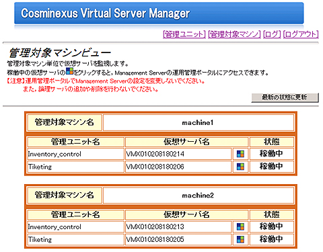This screenshot has height=252, width=323.
Task: Click 仮想サーバ名 header in machine1 table
Action: 186,142
